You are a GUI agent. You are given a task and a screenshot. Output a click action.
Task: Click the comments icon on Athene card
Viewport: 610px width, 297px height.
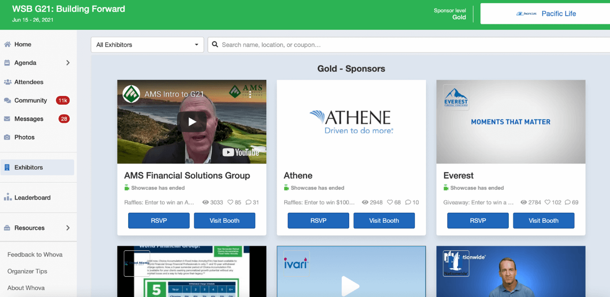click(x=408, y=202)
